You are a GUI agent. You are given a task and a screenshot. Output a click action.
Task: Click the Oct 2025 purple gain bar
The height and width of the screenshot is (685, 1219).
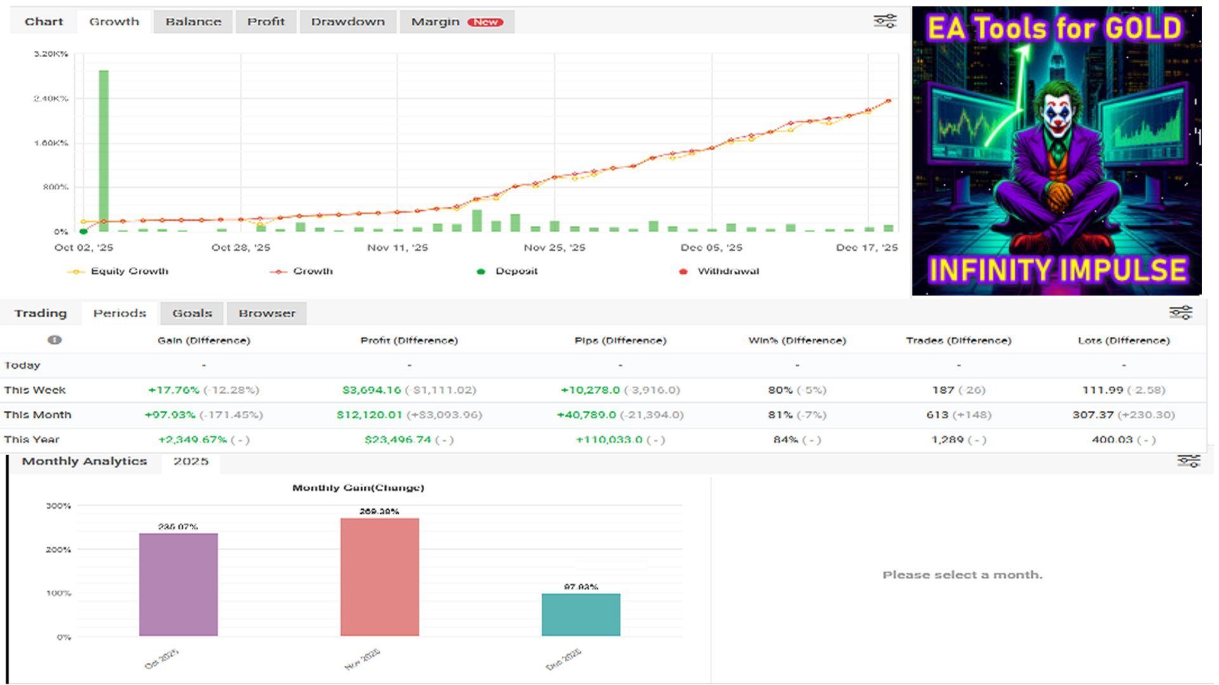178,585
